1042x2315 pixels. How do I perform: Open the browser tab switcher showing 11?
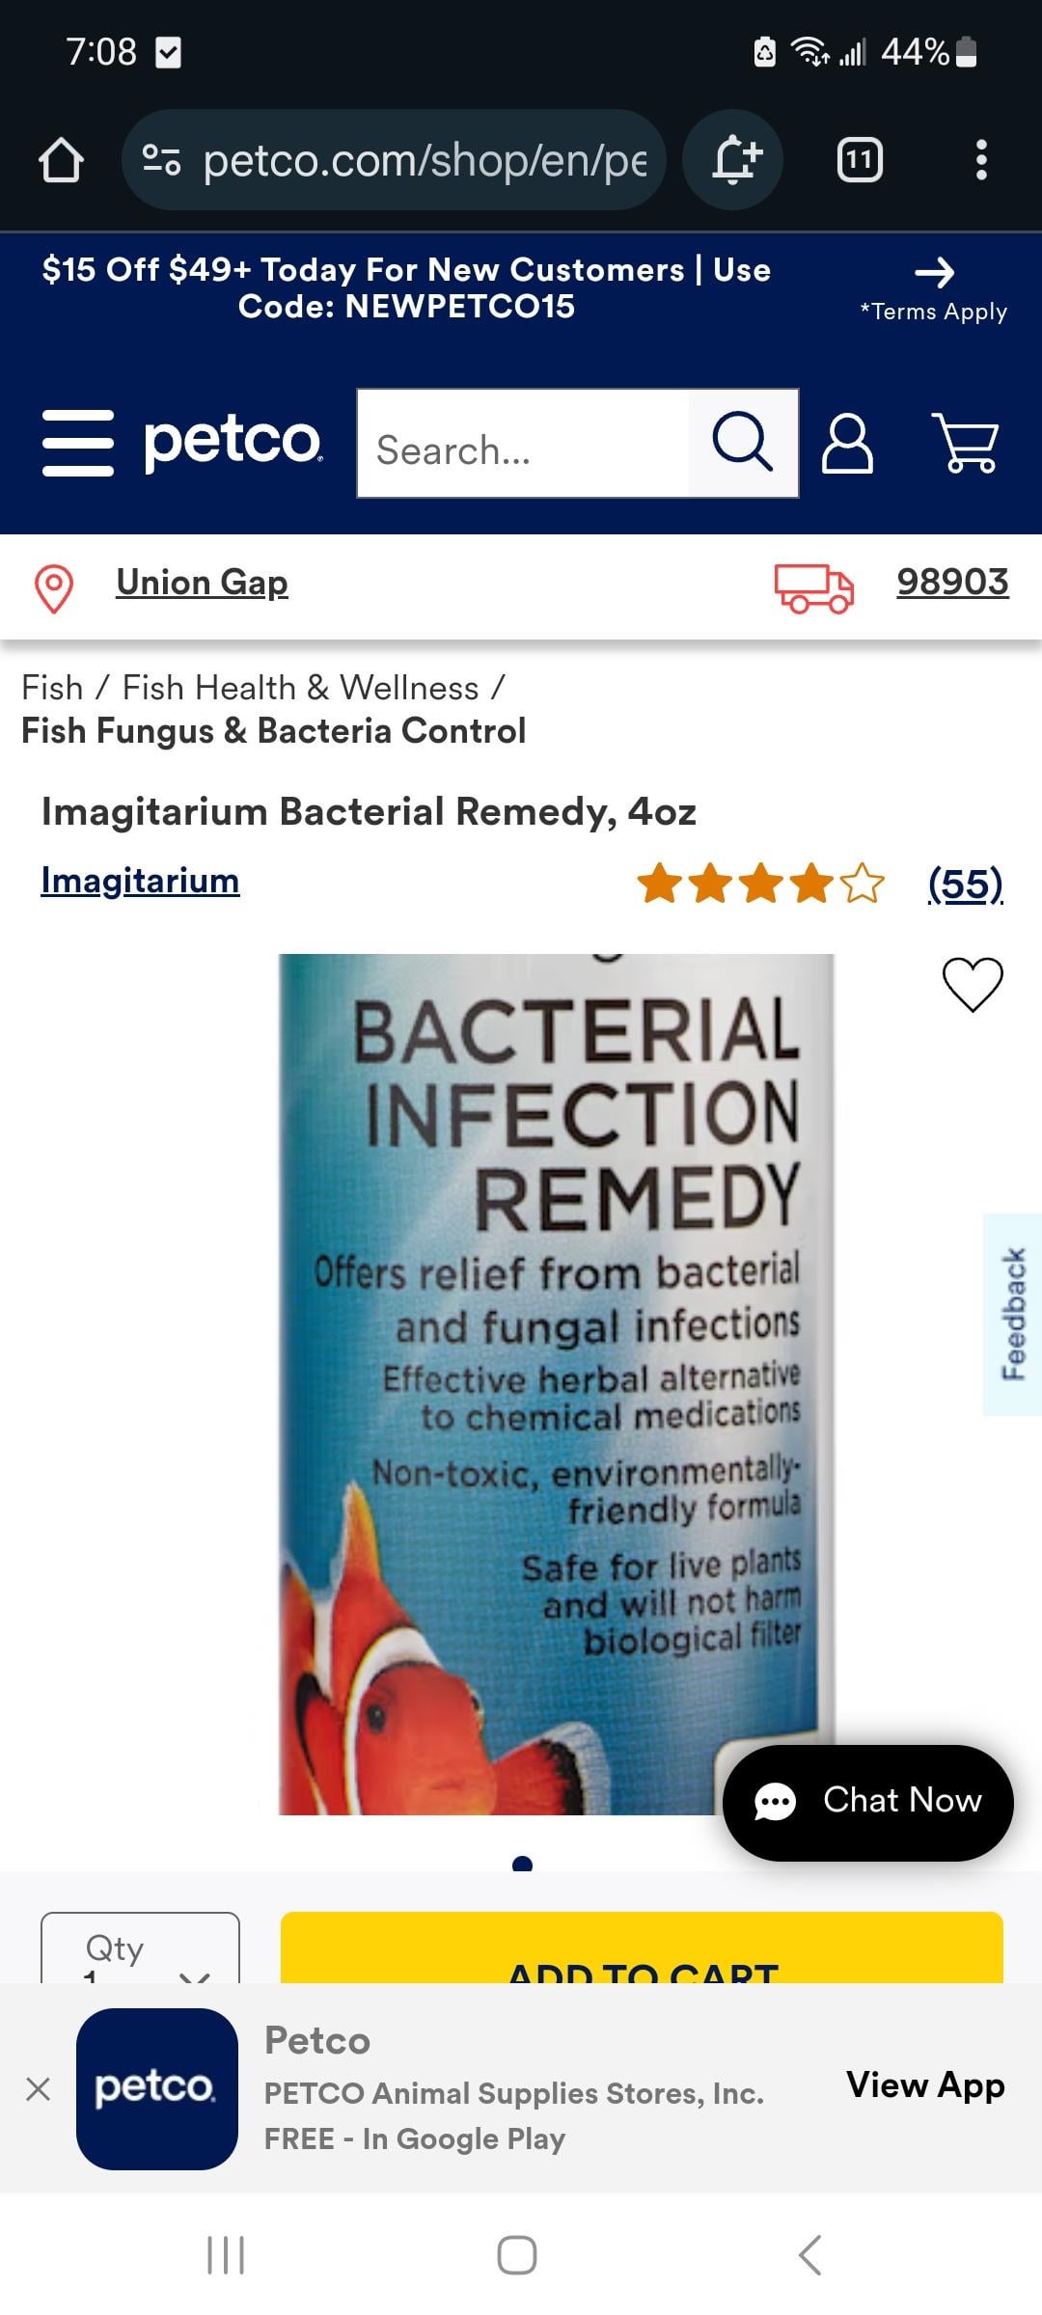click(x=860, y=160)
